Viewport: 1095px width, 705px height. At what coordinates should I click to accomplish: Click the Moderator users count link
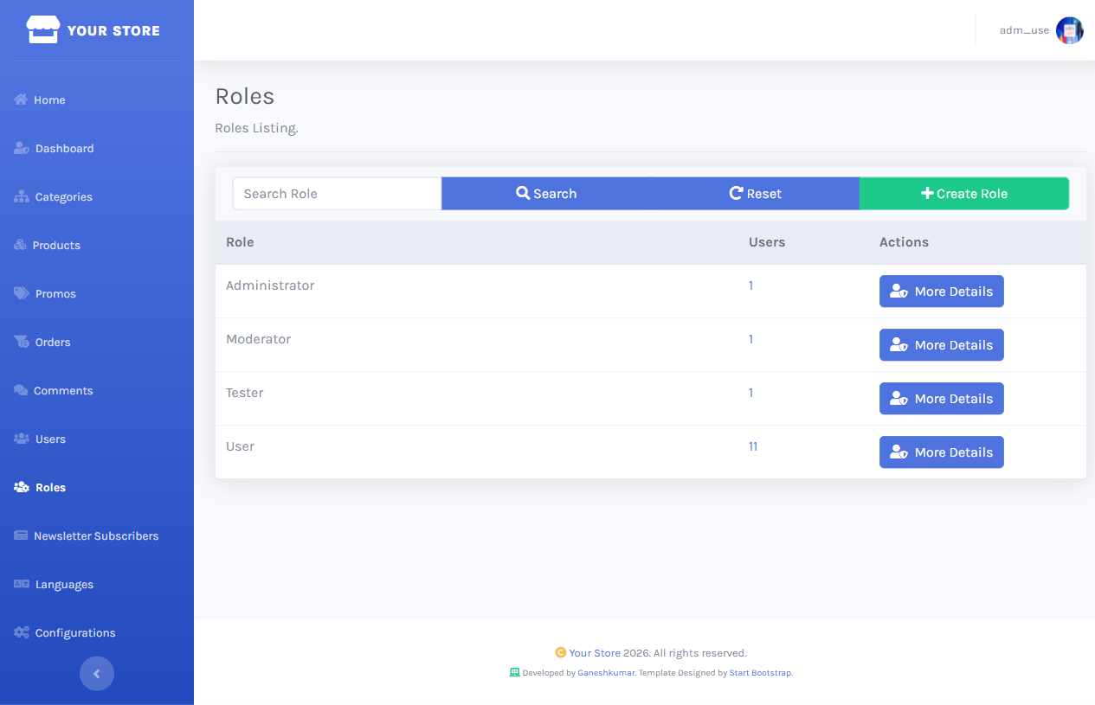click(750, 339)
